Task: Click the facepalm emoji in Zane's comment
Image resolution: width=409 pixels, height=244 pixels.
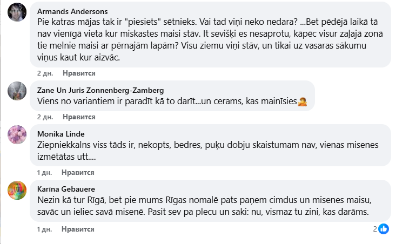Action: click(303, 101)
